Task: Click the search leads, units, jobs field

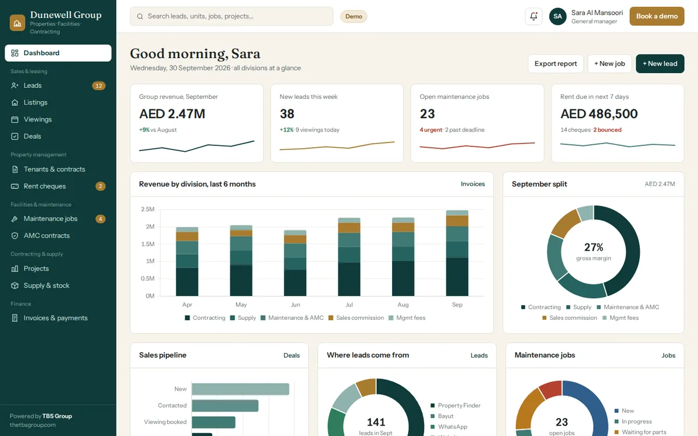Action: pos(232,16)
